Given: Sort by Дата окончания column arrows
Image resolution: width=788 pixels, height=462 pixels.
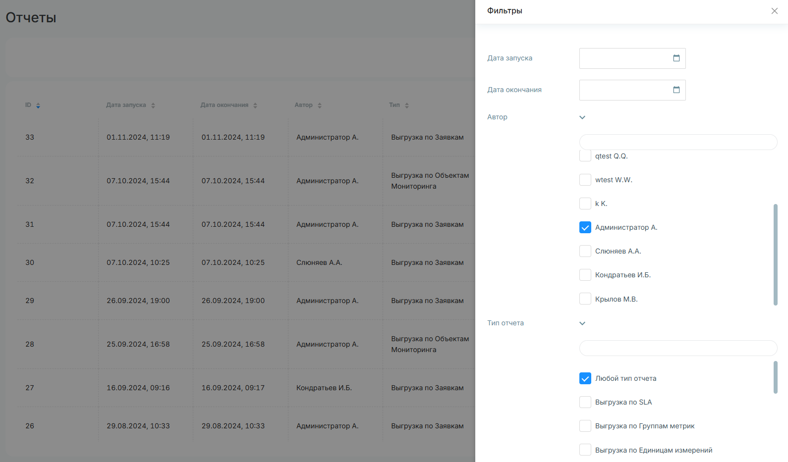Looking at the screenshot, I should point(255,105).
